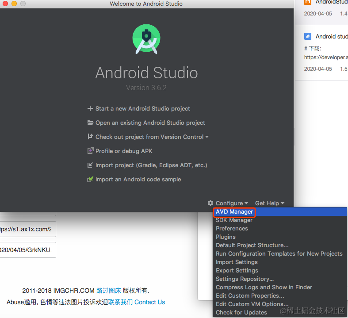348x318 pixels.
Task: Click the Android Studio compass logo
Action: click(146, 39)
